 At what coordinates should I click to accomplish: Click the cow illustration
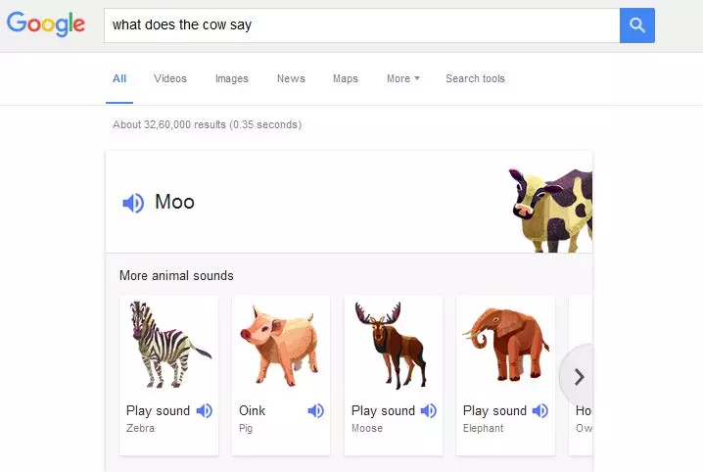(x=550, y=208)
